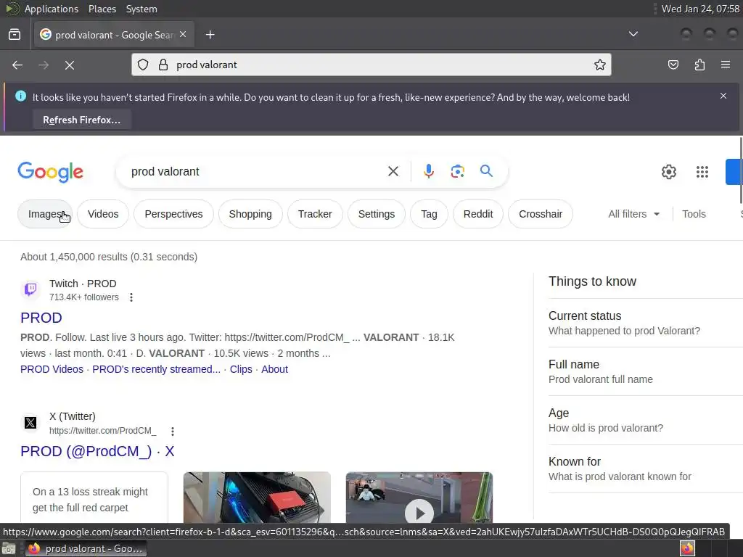Expand list all tabs chevron
The image size is (743, 557).
pyautogui.click(x=633, y=34)
